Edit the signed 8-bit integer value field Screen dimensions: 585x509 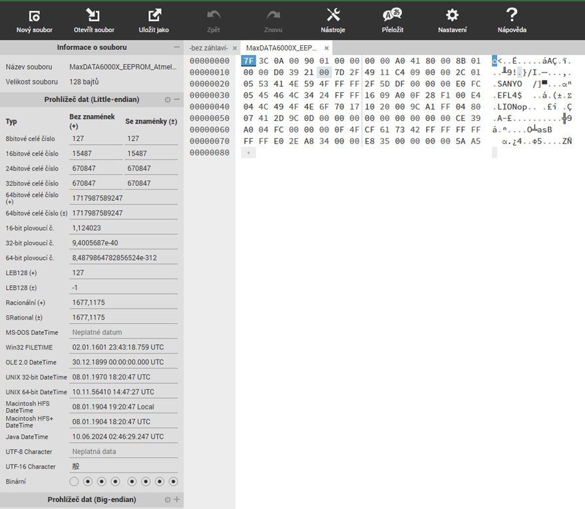click(x=151, y=139)
